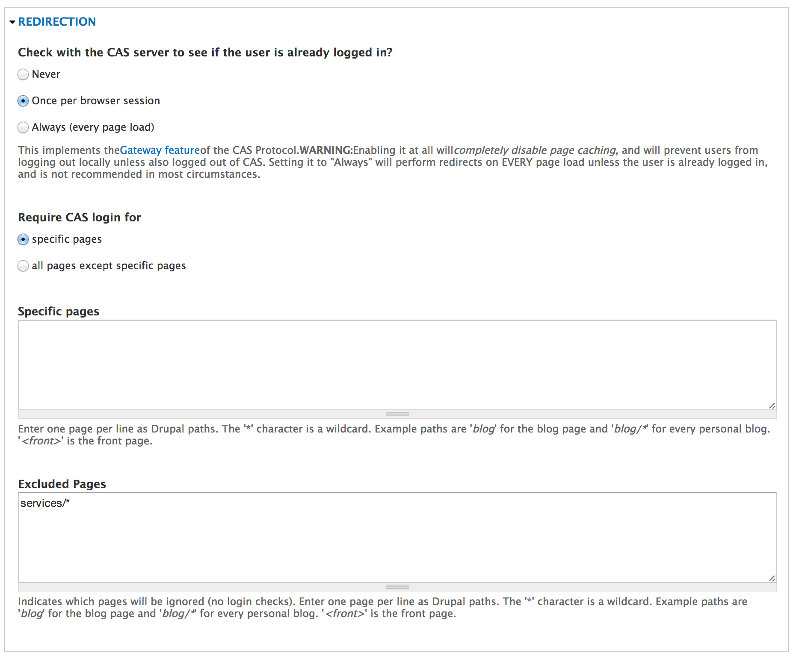This screenshot has height=659, width=793.
Task: Select Once per browser session option
Action: (23, 101)
